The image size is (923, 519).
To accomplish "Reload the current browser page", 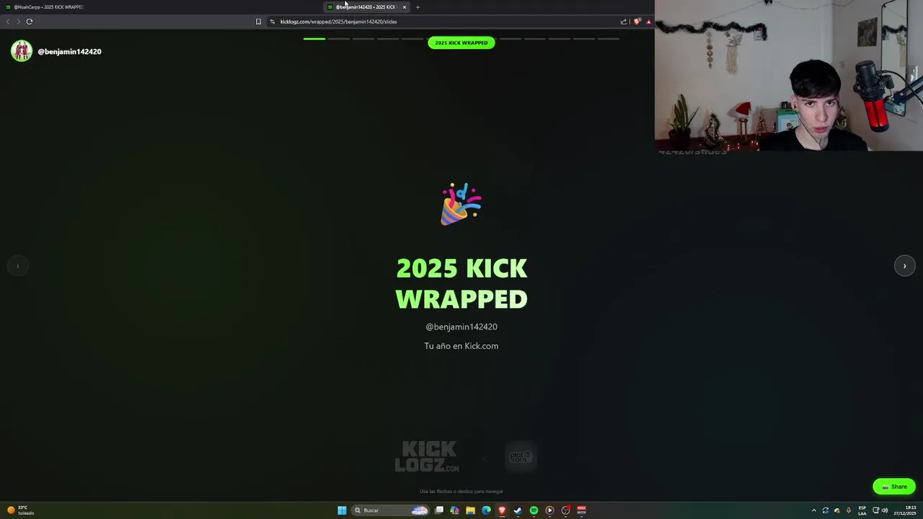I will pos(30,22).
